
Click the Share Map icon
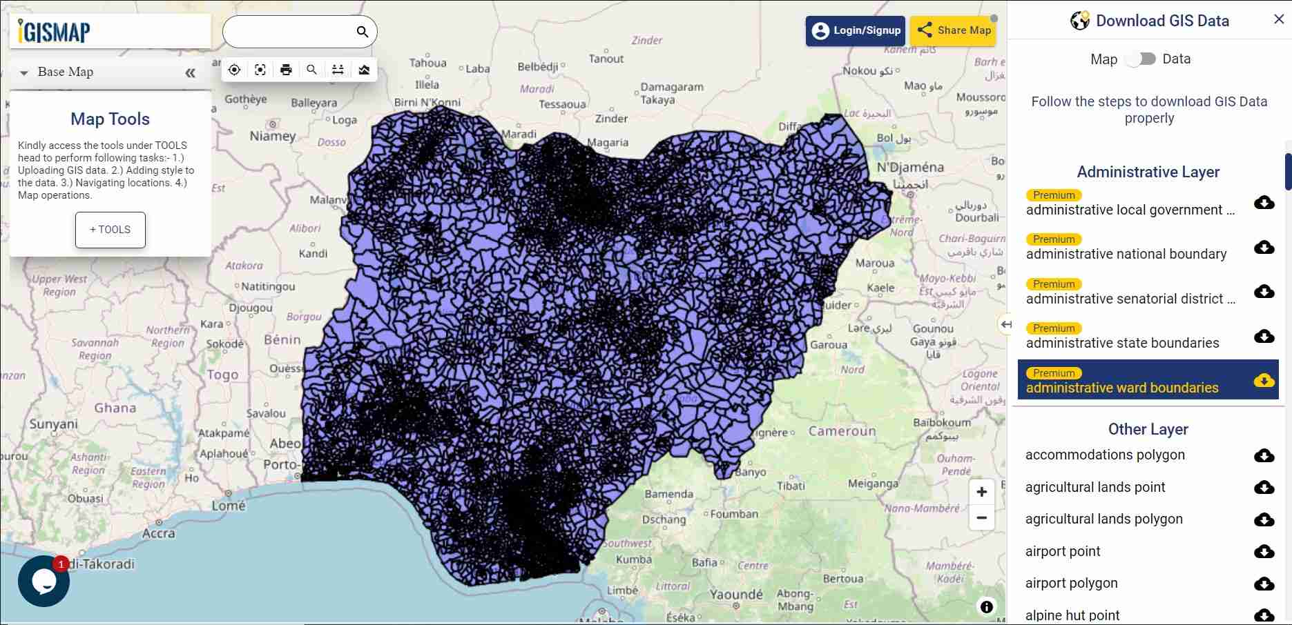[925, 30]
